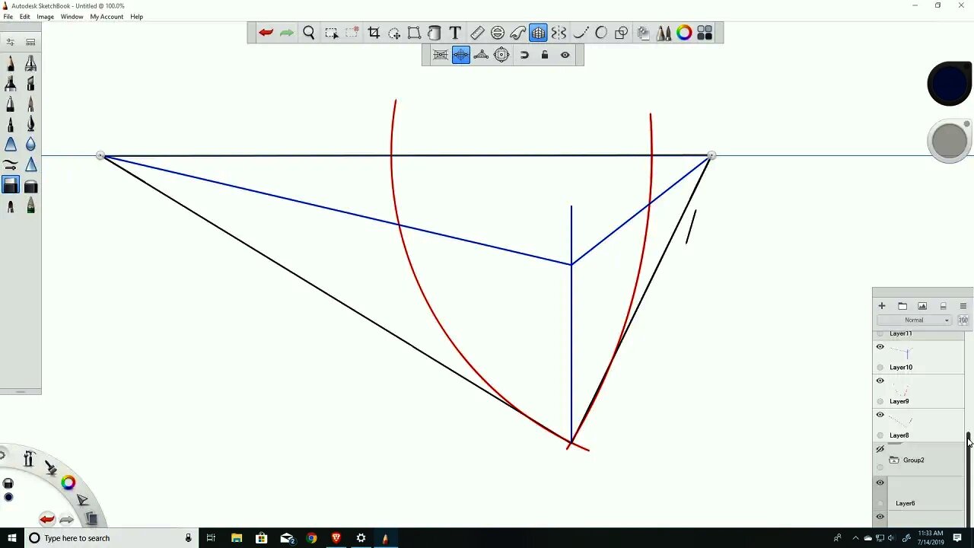Screen dimensions: 974x548
Task: Hide Layer6 using its eye icon
Action: (x=880, y=483)
